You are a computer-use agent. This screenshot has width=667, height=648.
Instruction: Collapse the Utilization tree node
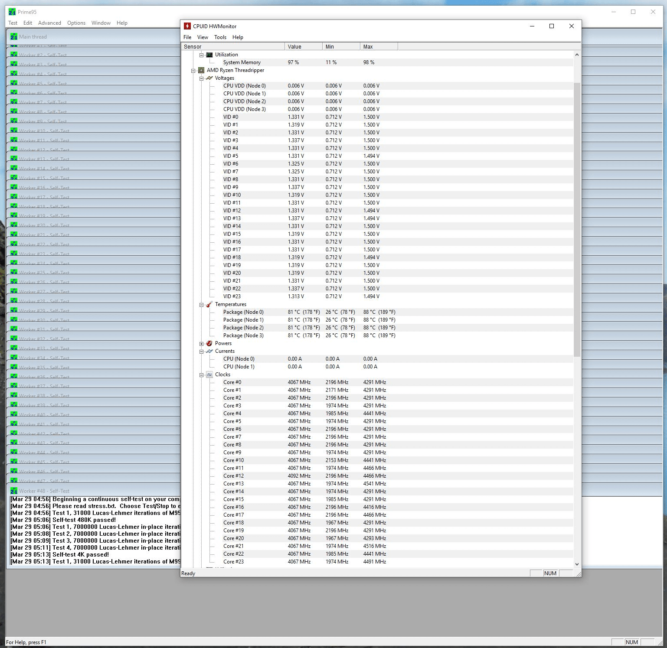point(201,55)
